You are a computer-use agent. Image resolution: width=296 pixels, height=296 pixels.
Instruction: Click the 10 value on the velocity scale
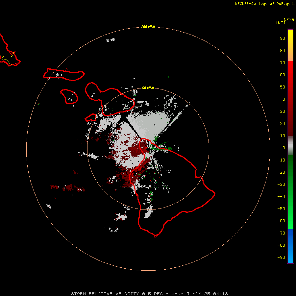point(283,136)
